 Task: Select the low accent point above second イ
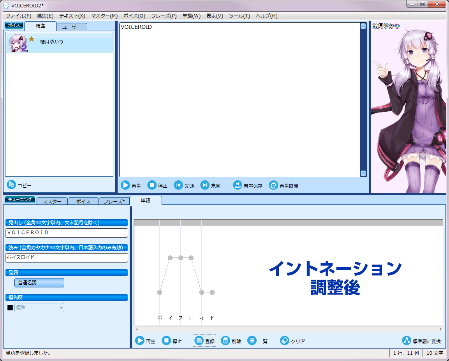pos(202,292)
